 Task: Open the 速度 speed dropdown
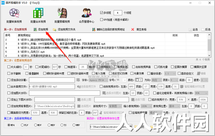pos(204,80)
